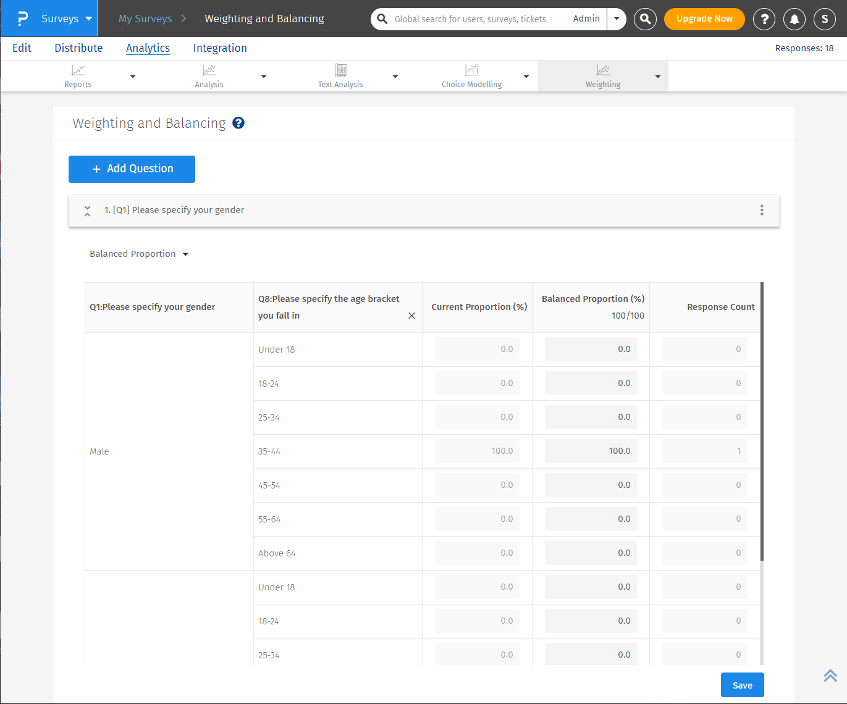Open the user profile avatar S
Image resolution: width=847 pixels, height=704 pixels.
[825, 19]
